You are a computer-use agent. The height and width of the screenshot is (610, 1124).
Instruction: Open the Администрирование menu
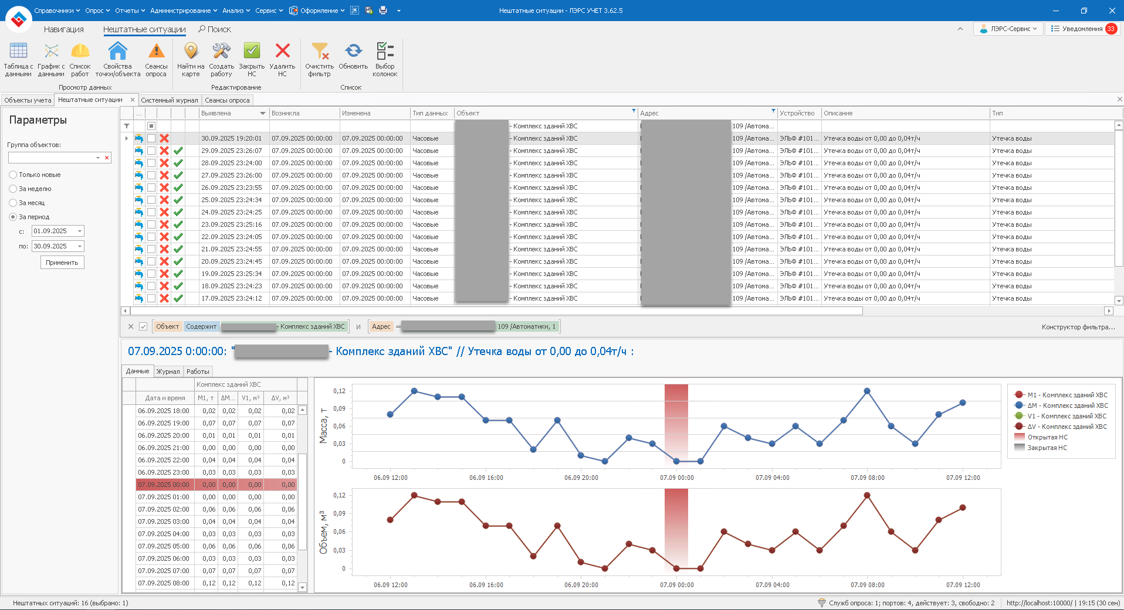(183, 11)
